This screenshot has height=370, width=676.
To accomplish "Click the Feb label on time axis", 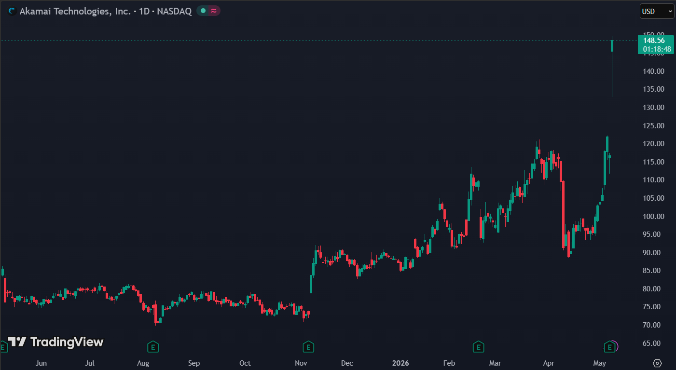I will 449,363.
